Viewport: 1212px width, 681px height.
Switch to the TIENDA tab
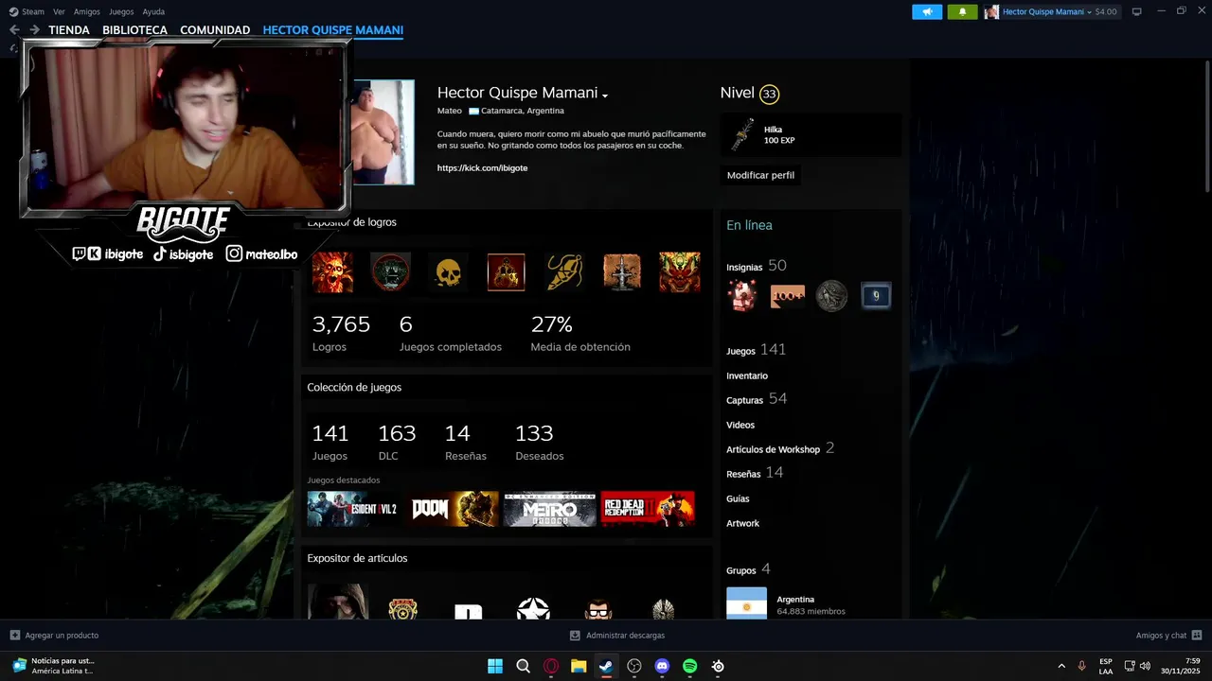(x=69, y=29)
